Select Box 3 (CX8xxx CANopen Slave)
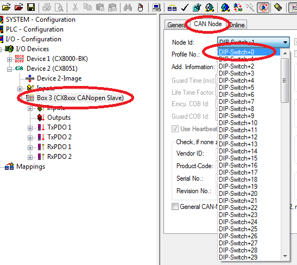The width and height of the screenshot is (297, 265). 80,98
